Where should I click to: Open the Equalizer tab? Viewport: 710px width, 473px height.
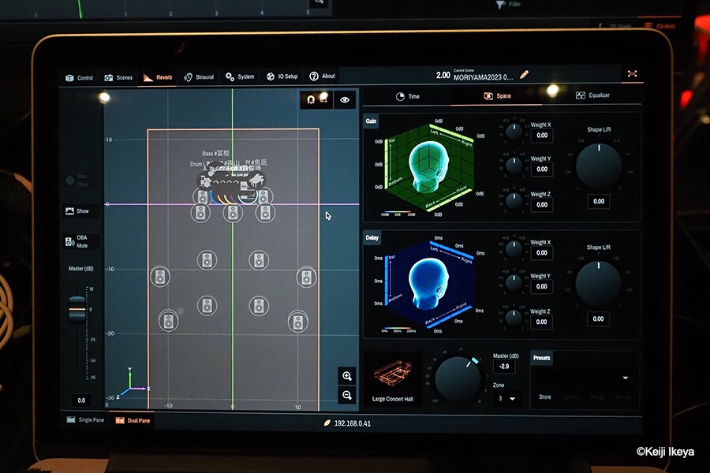(592, 95)
